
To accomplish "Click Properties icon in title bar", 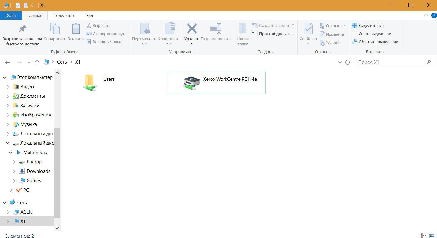I will point(18,5).
